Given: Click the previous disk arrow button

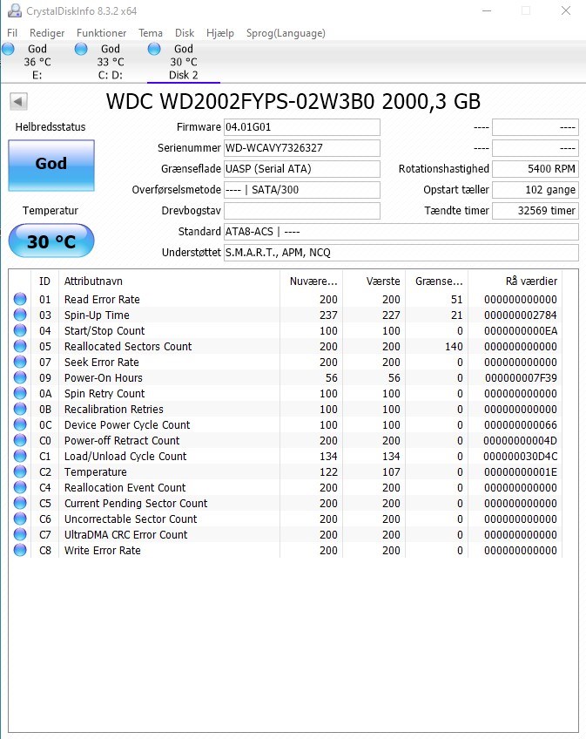Looking at the screenshot, I should coord(17,102).
